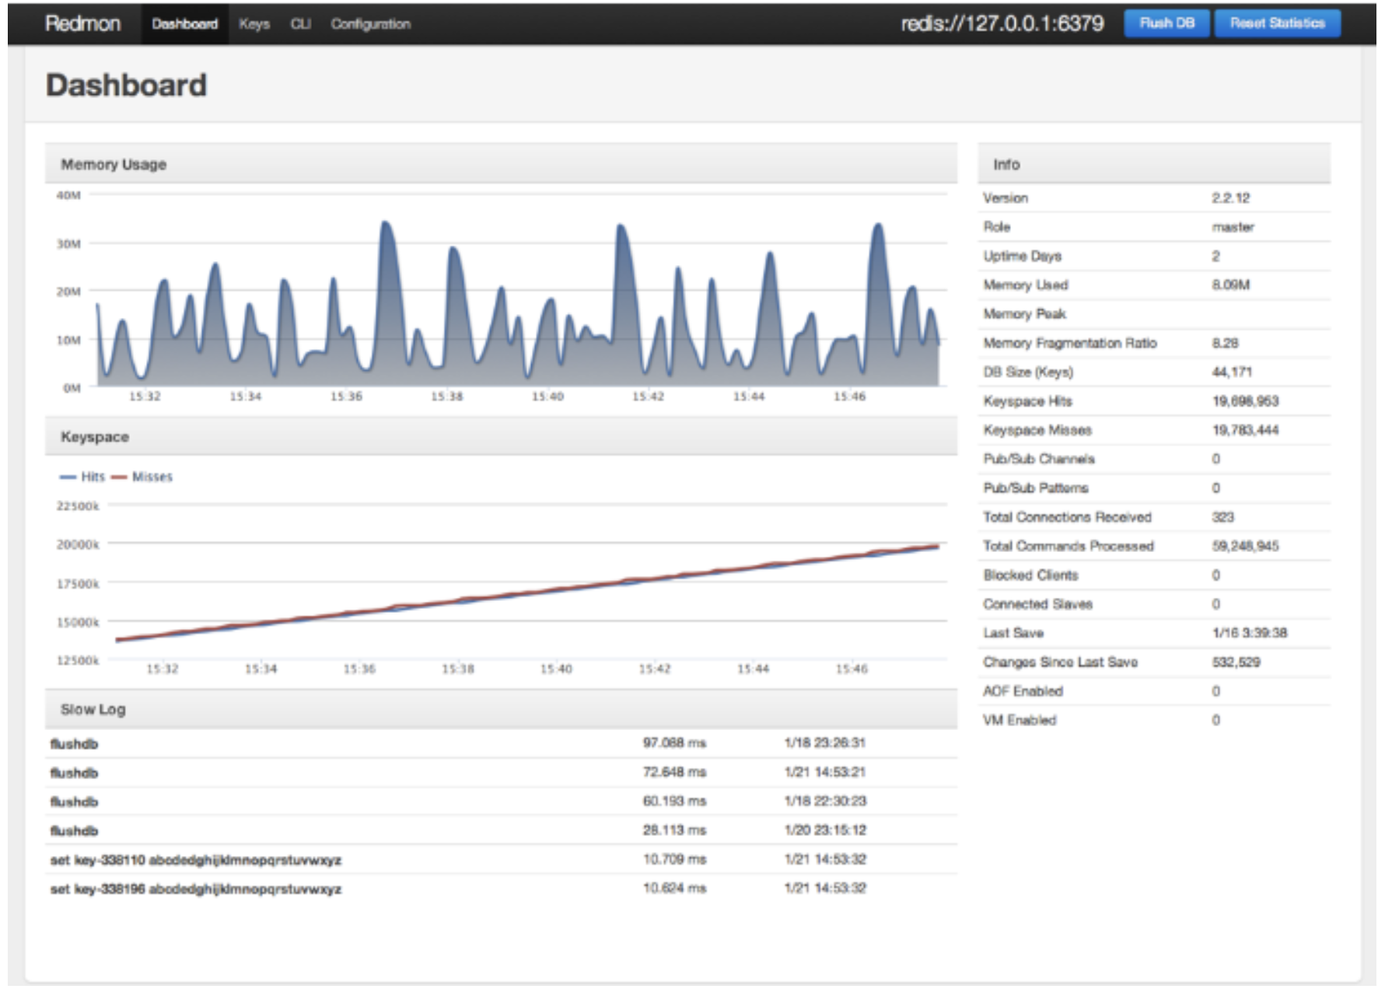Click the Role value master

click(1233, 227)
